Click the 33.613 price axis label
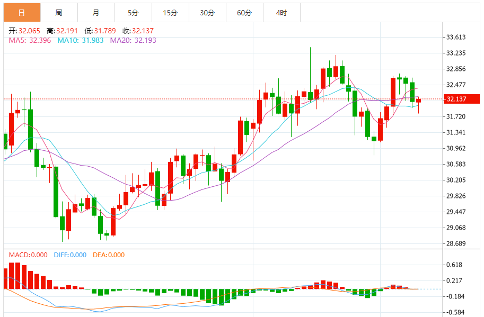484x317 pixels. pyautogui.click(x=456, y=37)
